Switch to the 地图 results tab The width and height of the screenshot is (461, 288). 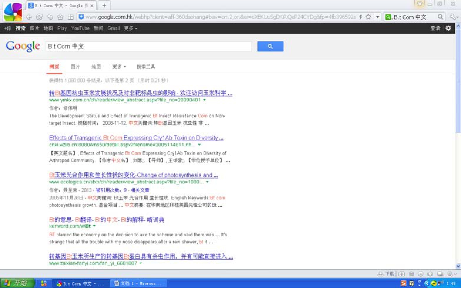pyautogui.click(x=96, y=67)
